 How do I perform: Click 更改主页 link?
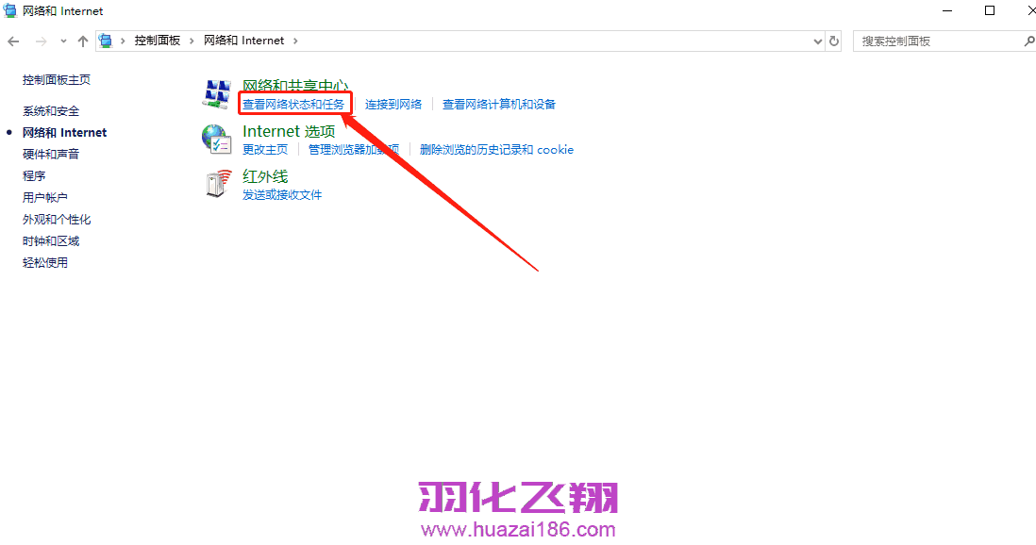[x=265, y=149]
